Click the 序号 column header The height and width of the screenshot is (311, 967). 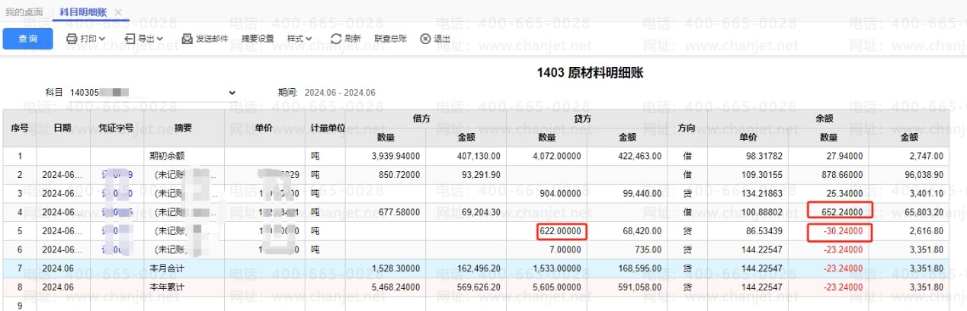click(x=19, y=128)
